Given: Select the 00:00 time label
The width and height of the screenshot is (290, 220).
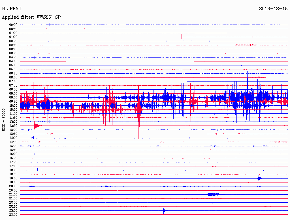Looking at the screenshot, I should pos(13,25).
